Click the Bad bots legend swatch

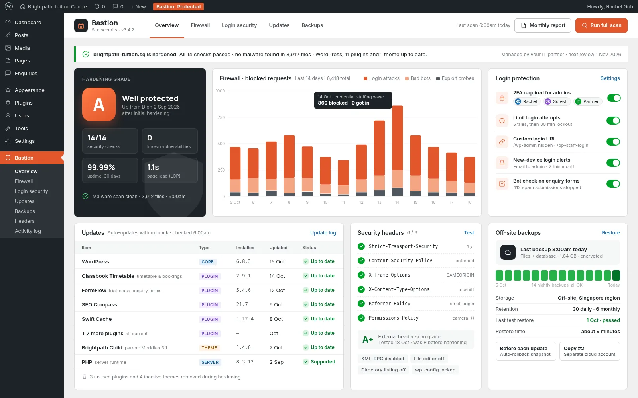click(407, 78)
